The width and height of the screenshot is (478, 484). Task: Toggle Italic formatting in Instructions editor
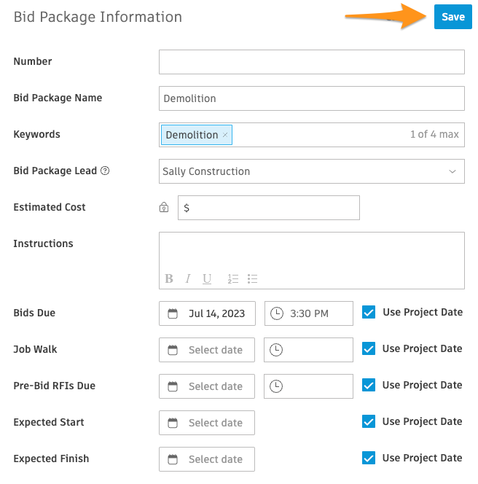pos(187,278)
